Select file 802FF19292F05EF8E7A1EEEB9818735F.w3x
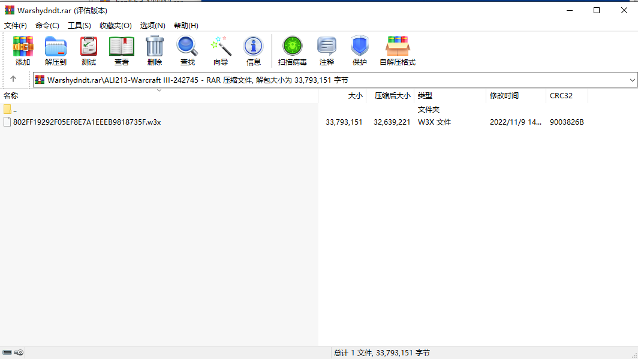 tap(87, 122)
